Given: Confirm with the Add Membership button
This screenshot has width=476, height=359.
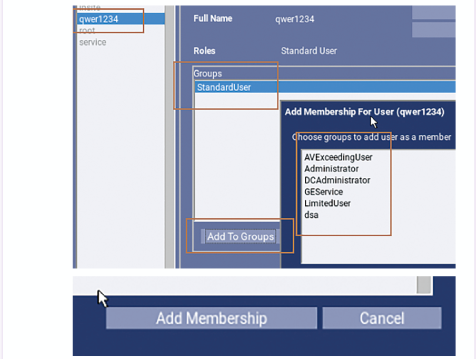Looking at the screenshot, I should [211, 318].
